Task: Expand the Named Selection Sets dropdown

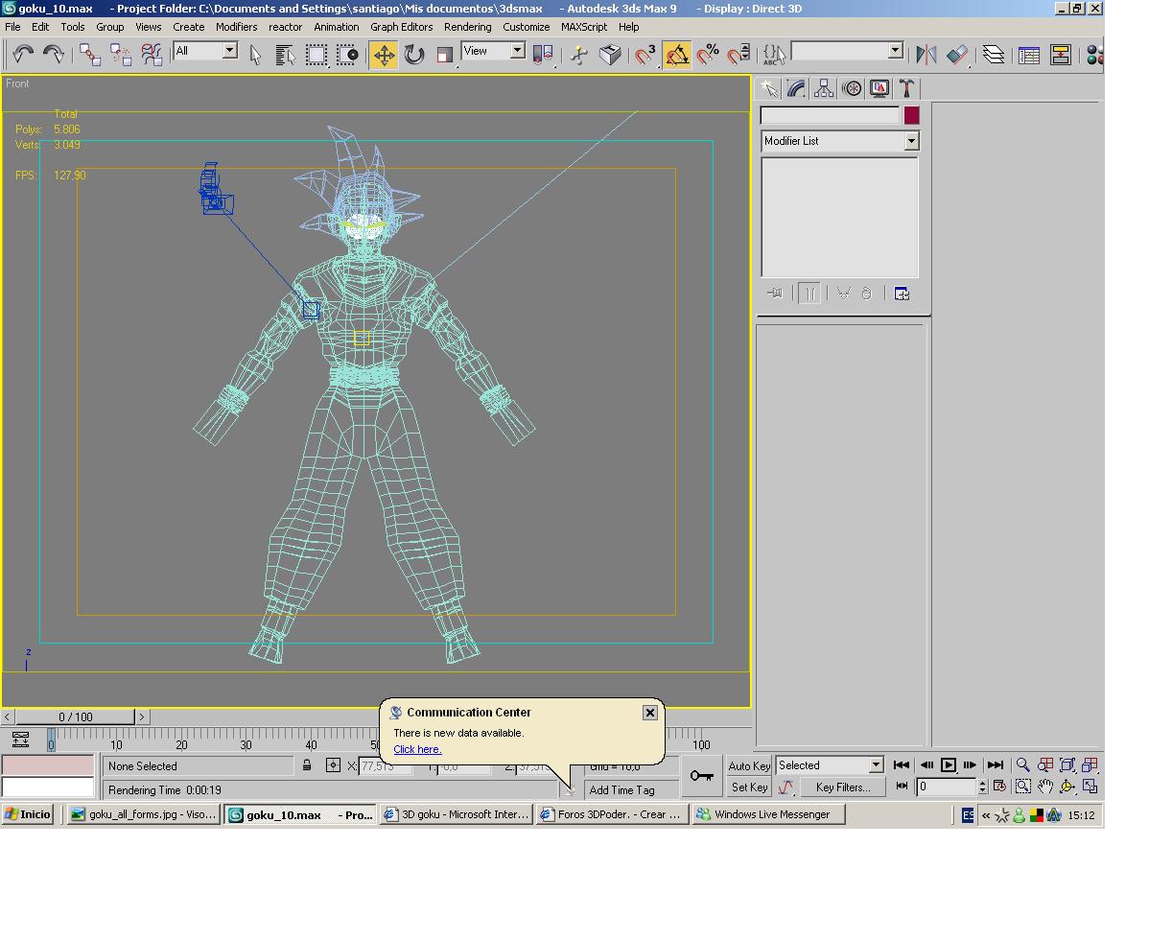Action: 896,51
